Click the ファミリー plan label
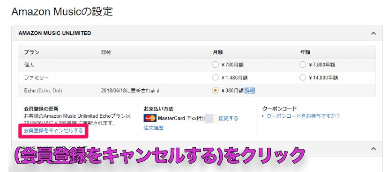388x172 pixels. pyautogui.click(x=37, y=78)
